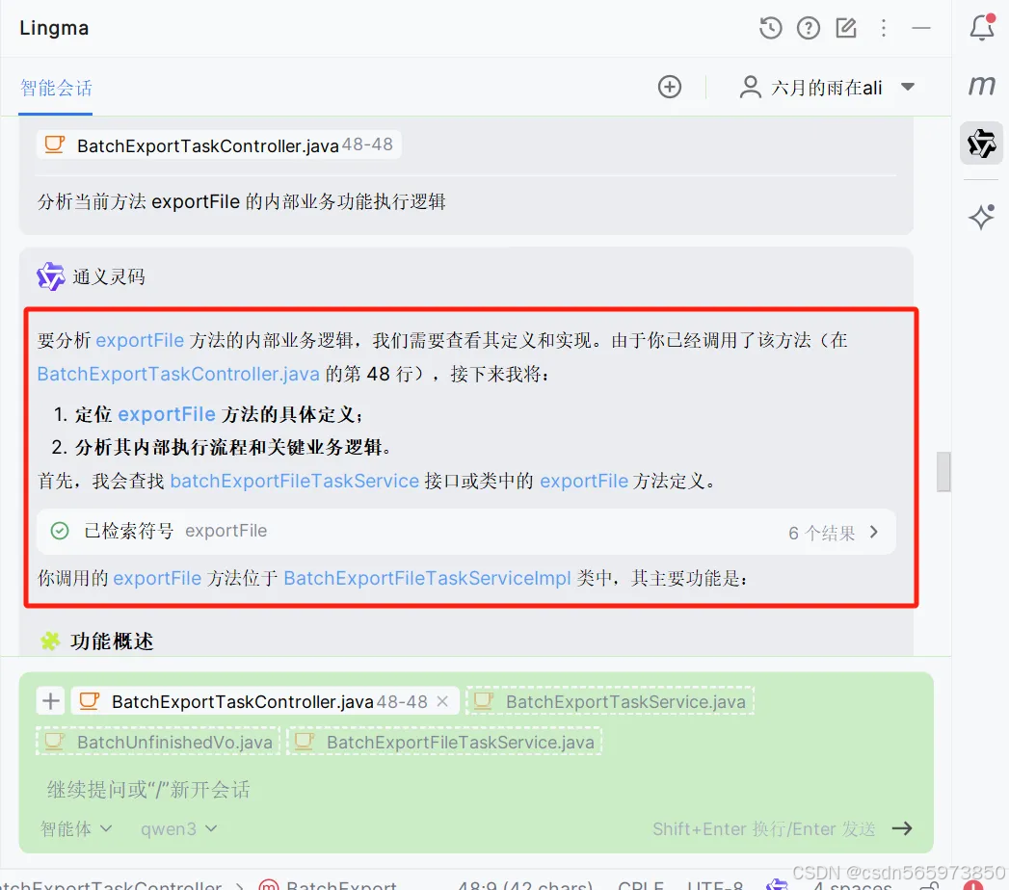Screen dimensions: 1009x890
Task: Open BatchExportTaskController.java 48-48 chip in message
Action: pyautogui.click(x=219, y=144)
